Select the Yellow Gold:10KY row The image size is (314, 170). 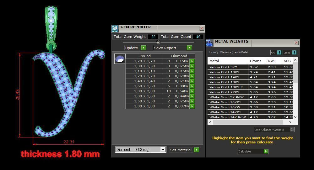[251, 72]
